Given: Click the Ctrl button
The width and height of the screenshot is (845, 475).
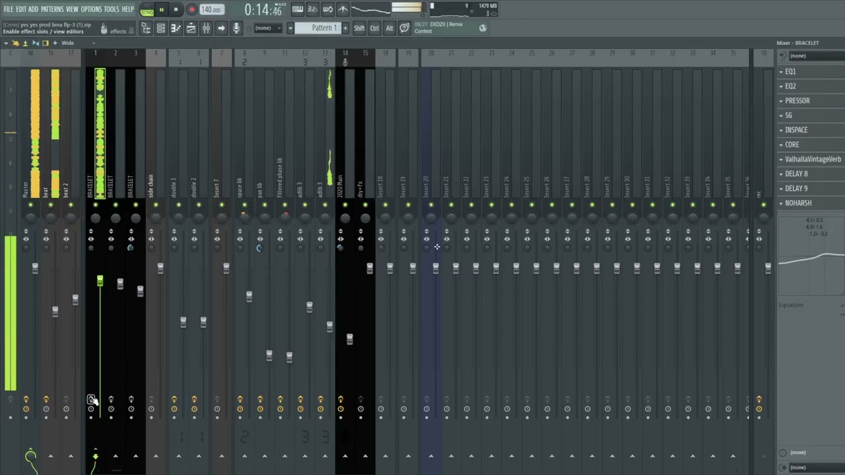Looking at the screenshot, I should [x=374, y=28].
